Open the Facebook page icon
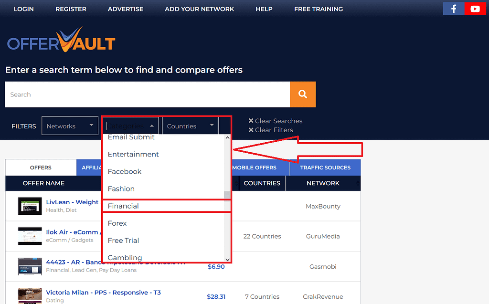Viewport: 489px width, 304px height. [x=454, y=9]
